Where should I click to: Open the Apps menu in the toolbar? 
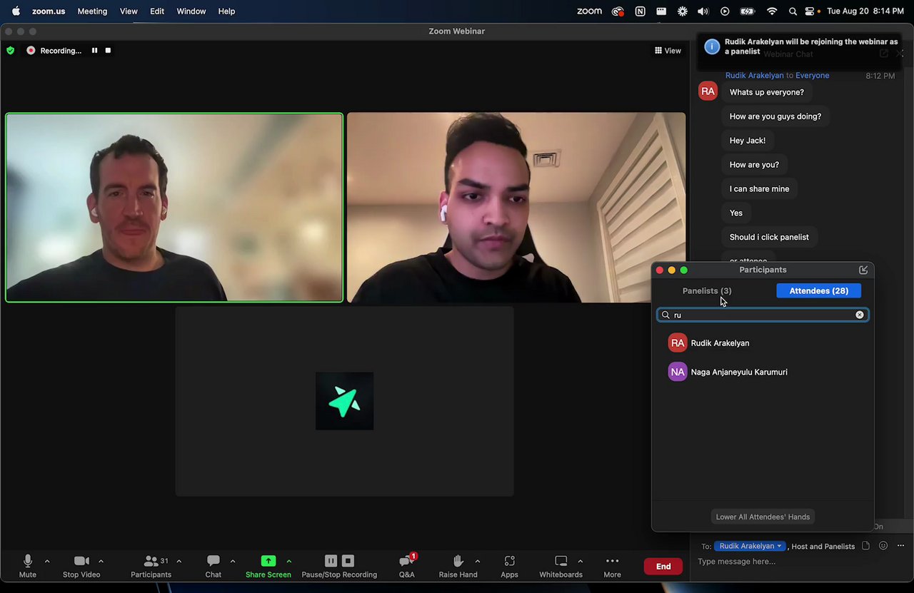[509, 565]
